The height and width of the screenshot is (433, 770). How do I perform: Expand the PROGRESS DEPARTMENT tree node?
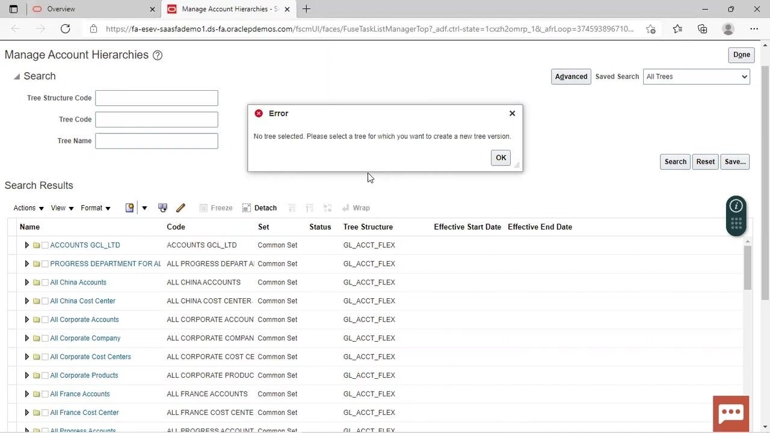click(26, 264)
